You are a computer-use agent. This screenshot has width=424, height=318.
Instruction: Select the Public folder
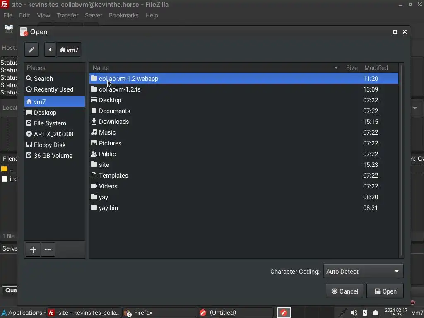pos(243,154)
